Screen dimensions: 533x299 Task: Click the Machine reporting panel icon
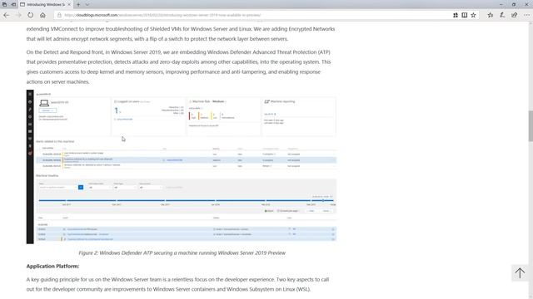click(266, 101)
